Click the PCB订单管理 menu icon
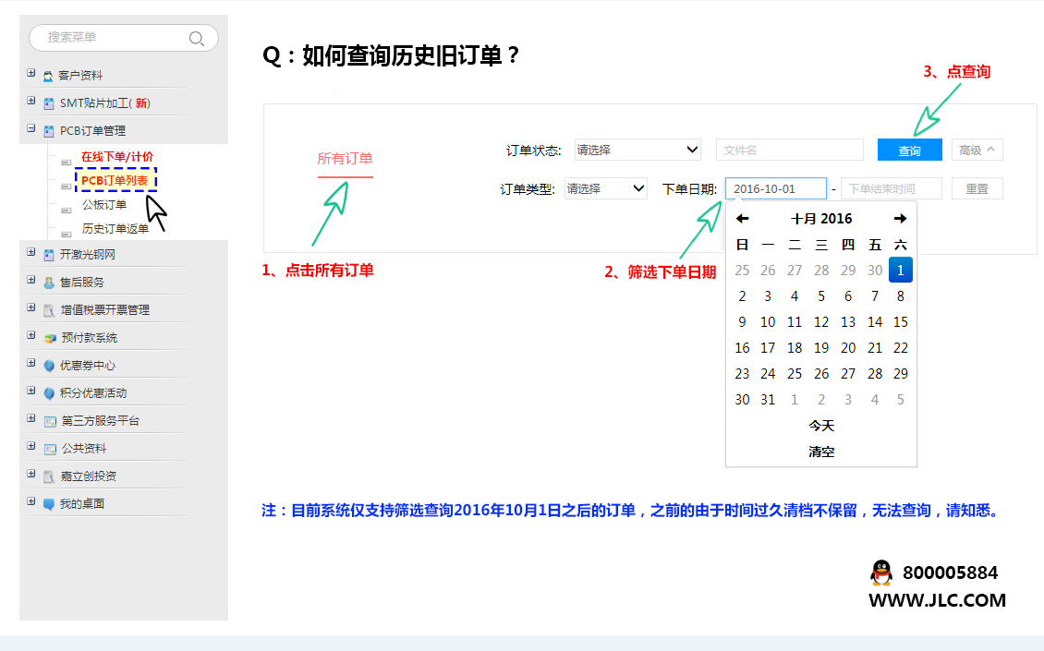 pyautogui.click(x=49, y=132)
